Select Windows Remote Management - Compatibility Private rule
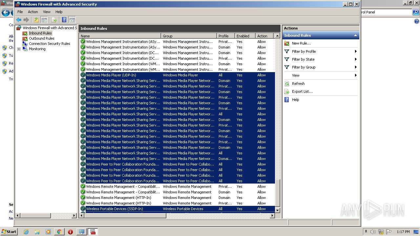Viewport: 420px width, 236px height. [177, 187]
